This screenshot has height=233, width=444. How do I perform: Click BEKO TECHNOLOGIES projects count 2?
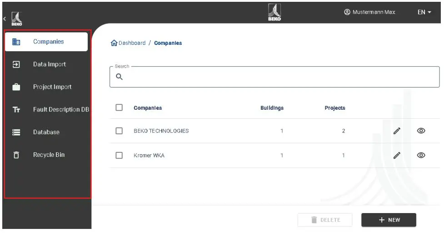[x=344, y=131]
